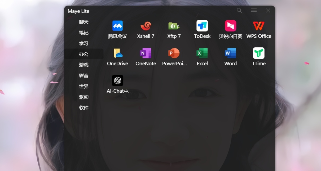Open the 影音 category
321x171 pixels.
coord(84,75)
